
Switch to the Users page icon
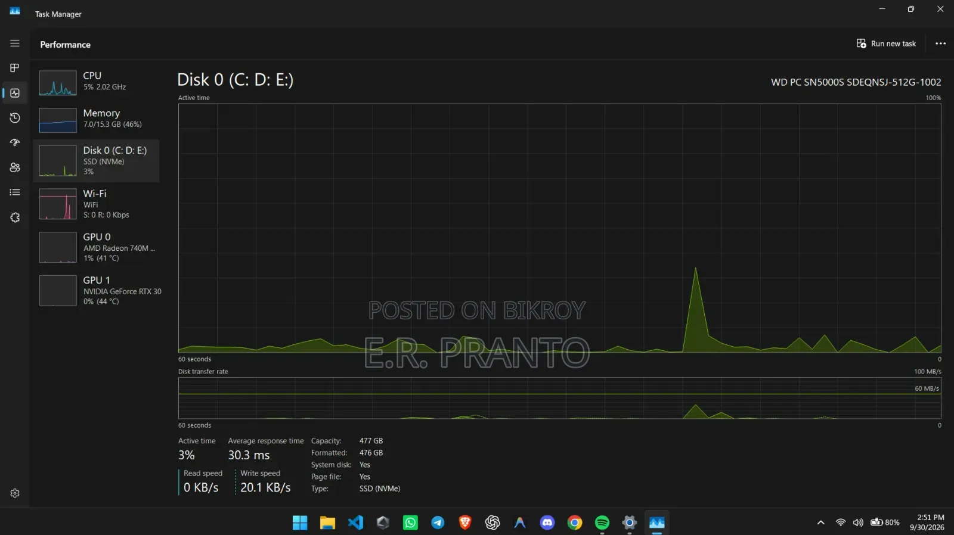point(15,167)
